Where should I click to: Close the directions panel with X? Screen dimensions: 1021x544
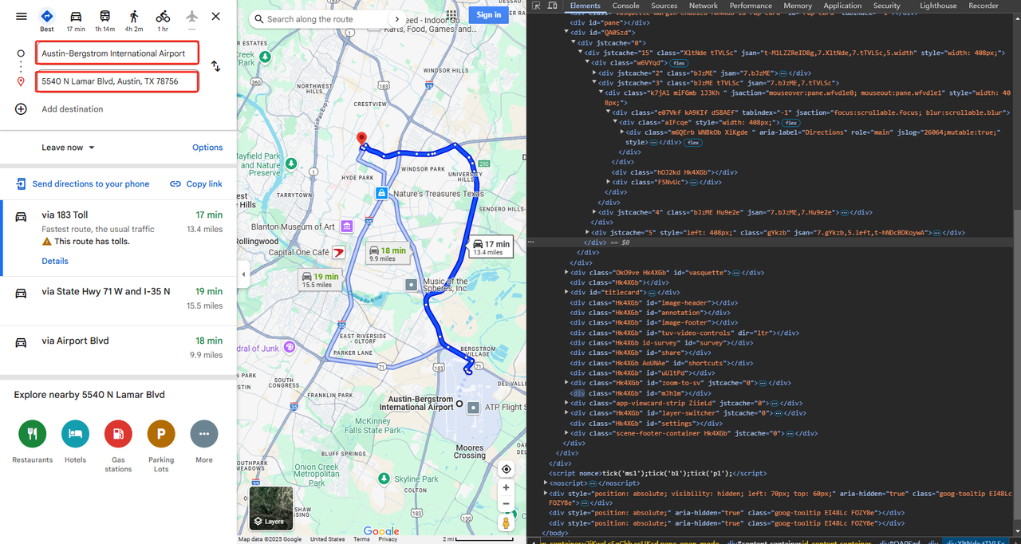pyautogui.click(x=216, y=17)
